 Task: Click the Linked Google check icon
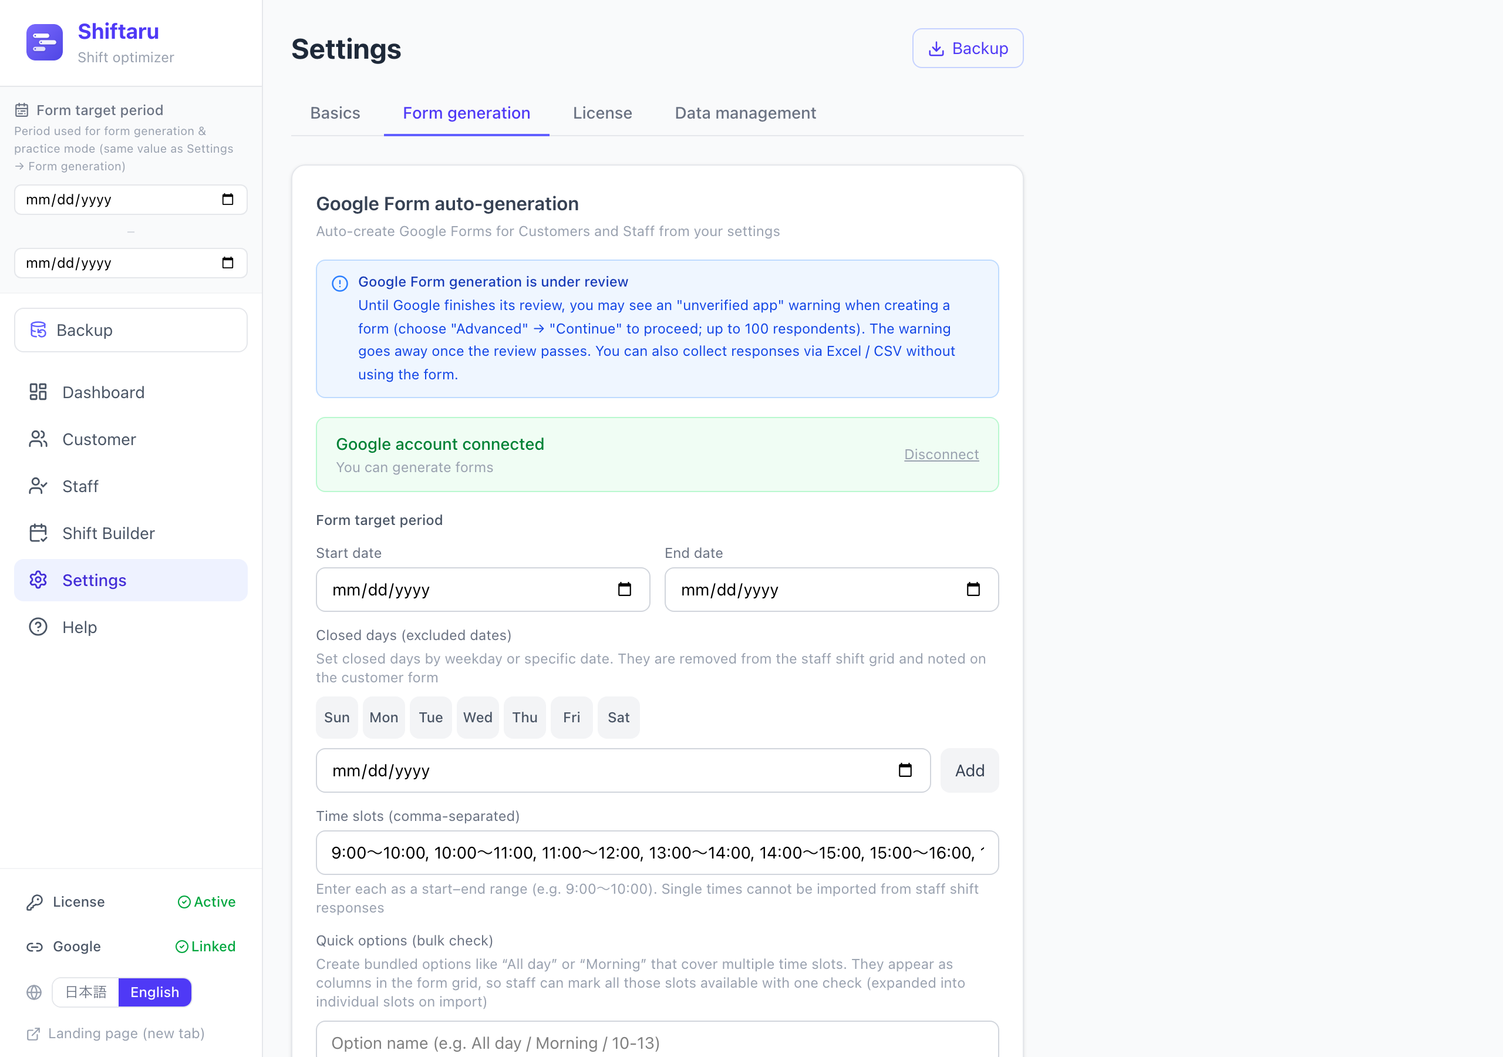pos(182,947)
